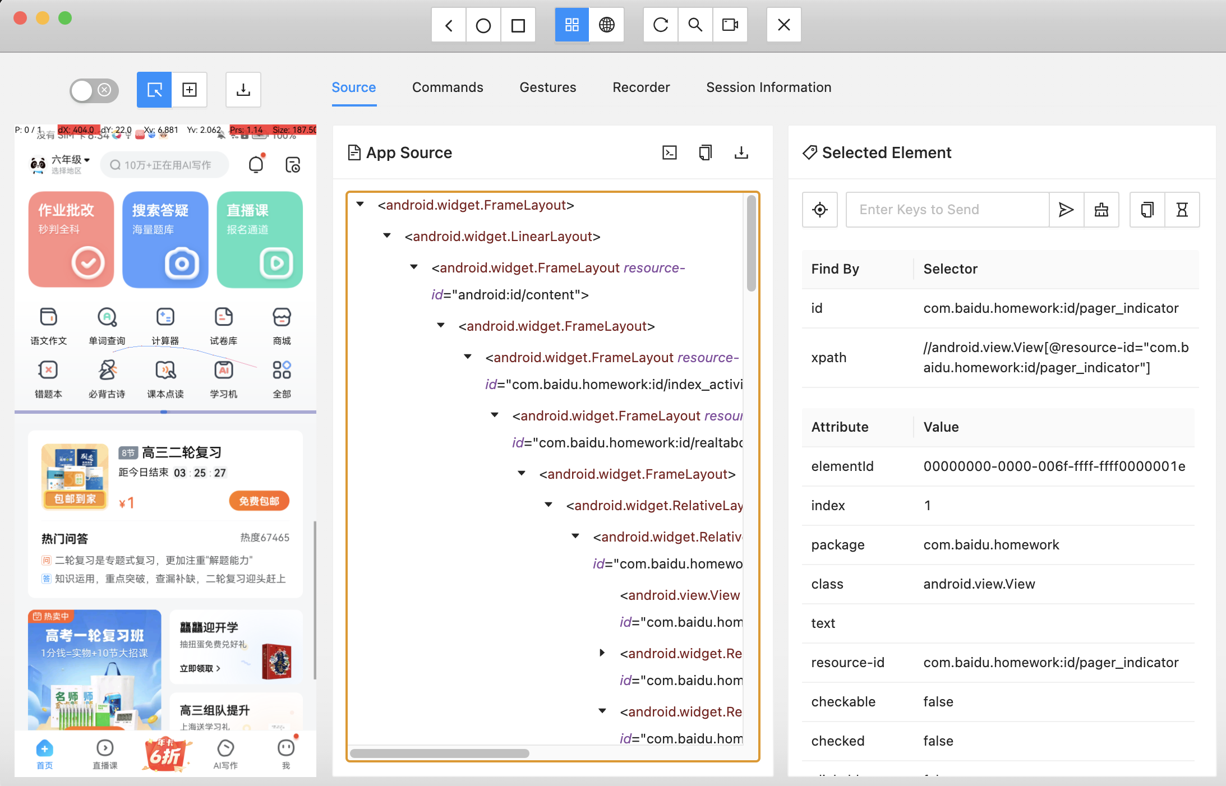Viewport: 1226px width, 786px height.
Task: Start a screen recording of the device
Action: tap(730, 25)
